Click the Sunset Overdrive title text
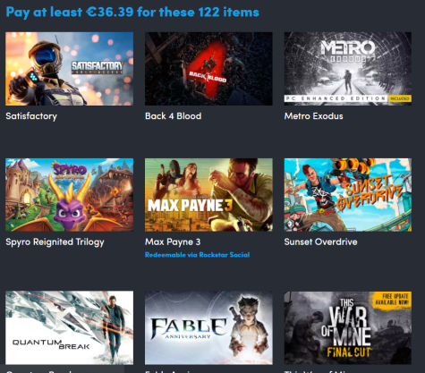 tap(320, 242)
